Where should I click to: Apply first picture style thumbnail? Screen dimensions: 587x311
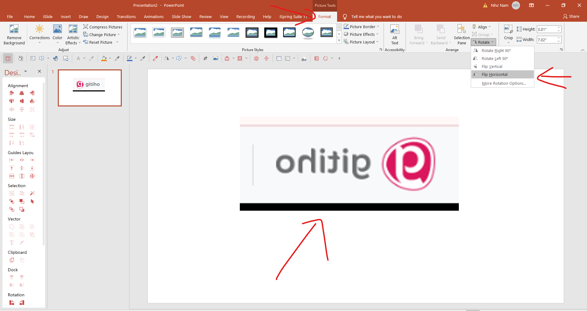pyautogui.click(x=140, y=32)
